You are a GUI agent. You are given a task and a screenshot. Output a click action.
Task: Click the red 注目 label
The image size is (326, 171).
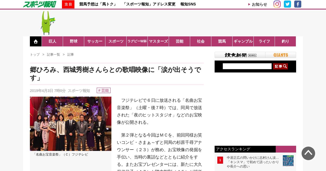tap(68, 4)
